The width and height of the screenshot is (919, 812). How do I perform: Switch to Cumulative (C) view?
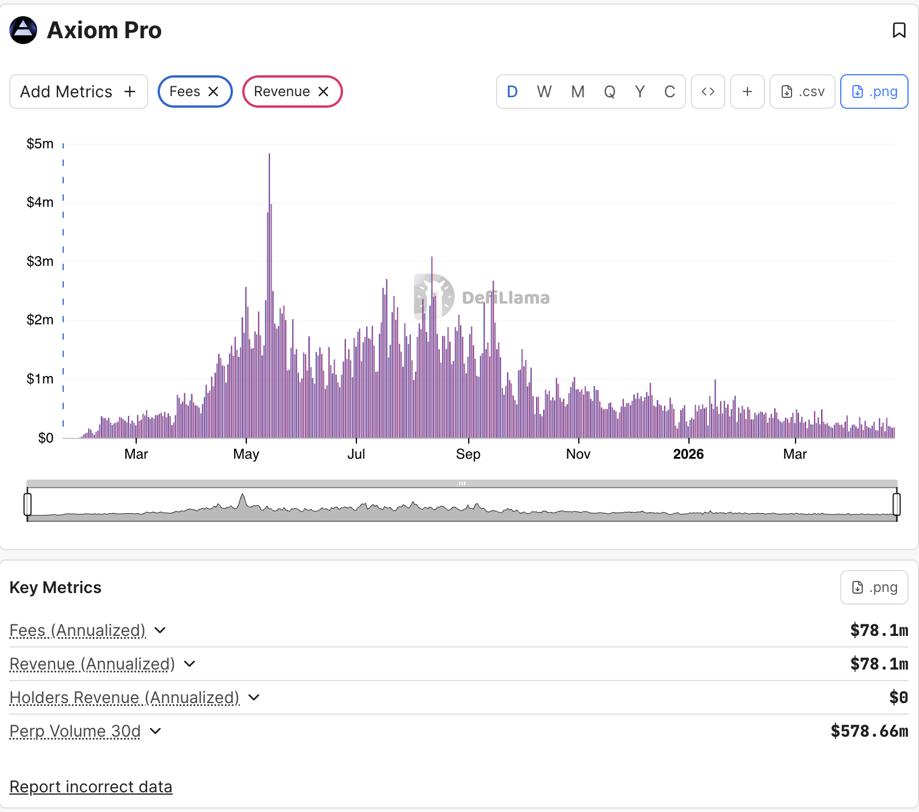point(669,92)
